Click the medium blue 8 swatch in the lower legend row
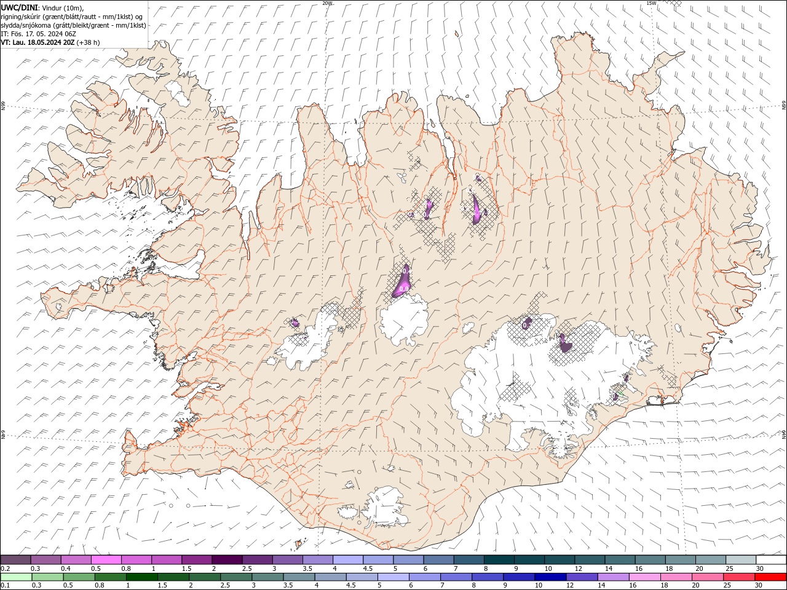Image resolution: width=787 pixels, height=590 pixels. pos(488,577)
